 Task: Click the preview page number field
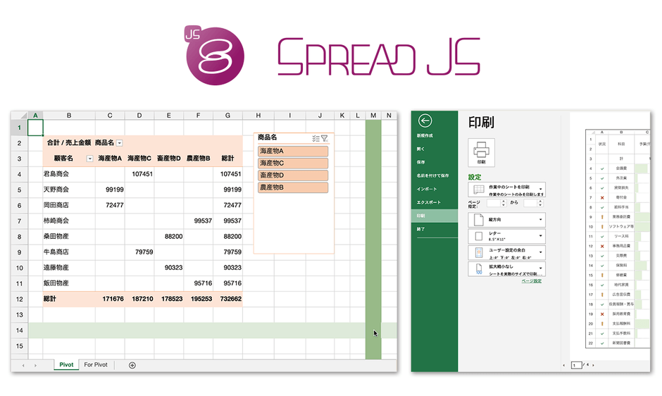(575, 365)
